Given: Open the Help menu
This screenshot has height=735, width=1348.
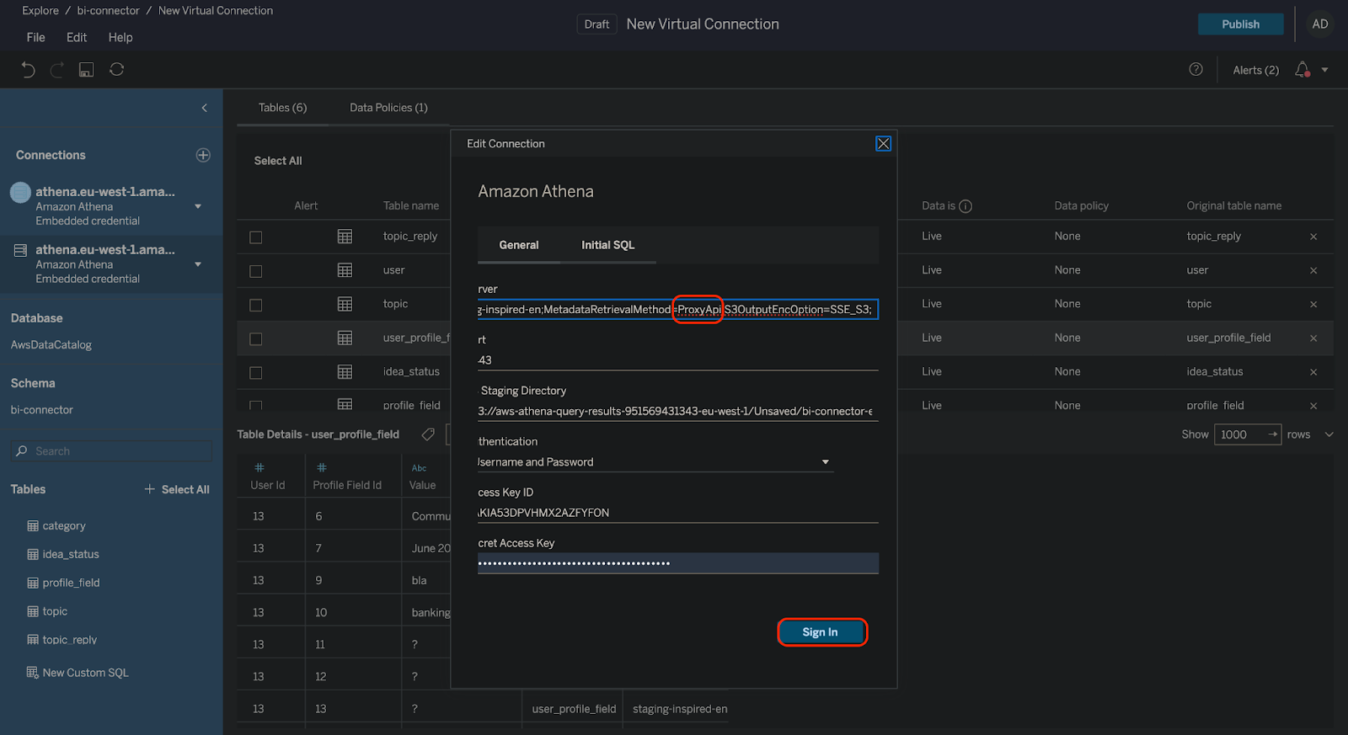Looking at the screenshot, I should [x=120, y=37].
